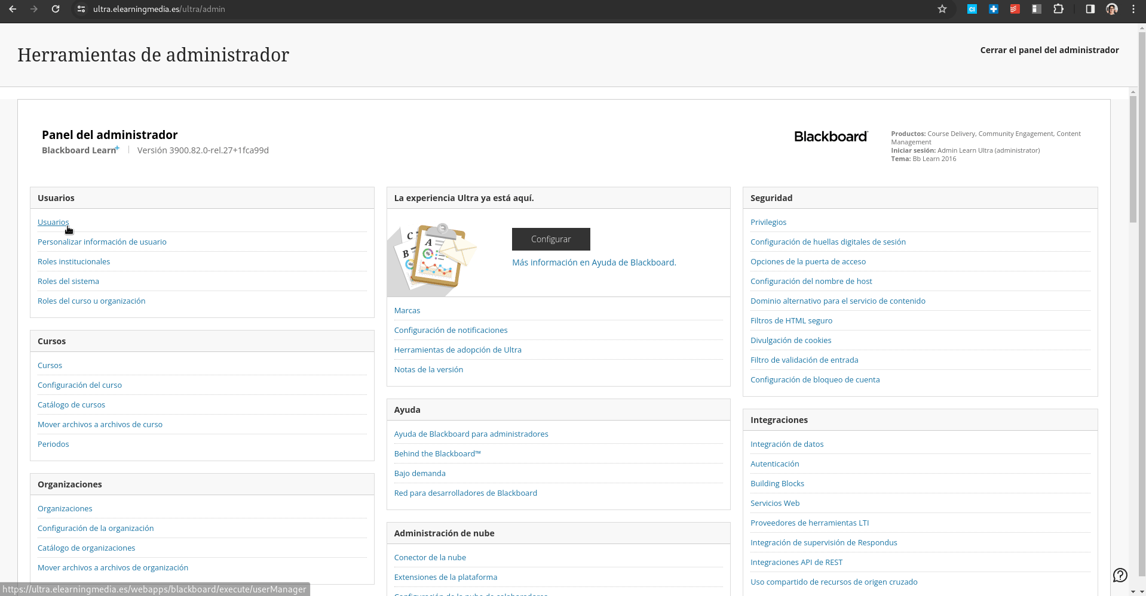1146x596 pixels.
Task: Bookmark this page with the star icon
Action: (942, 9)
